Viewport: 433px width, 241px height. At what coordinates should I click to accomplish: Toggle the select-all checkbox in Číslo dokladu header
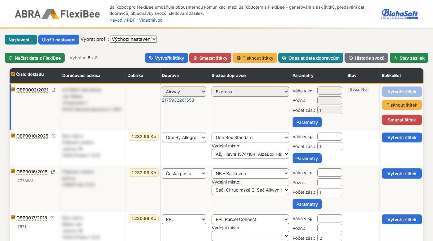point(13,74)
